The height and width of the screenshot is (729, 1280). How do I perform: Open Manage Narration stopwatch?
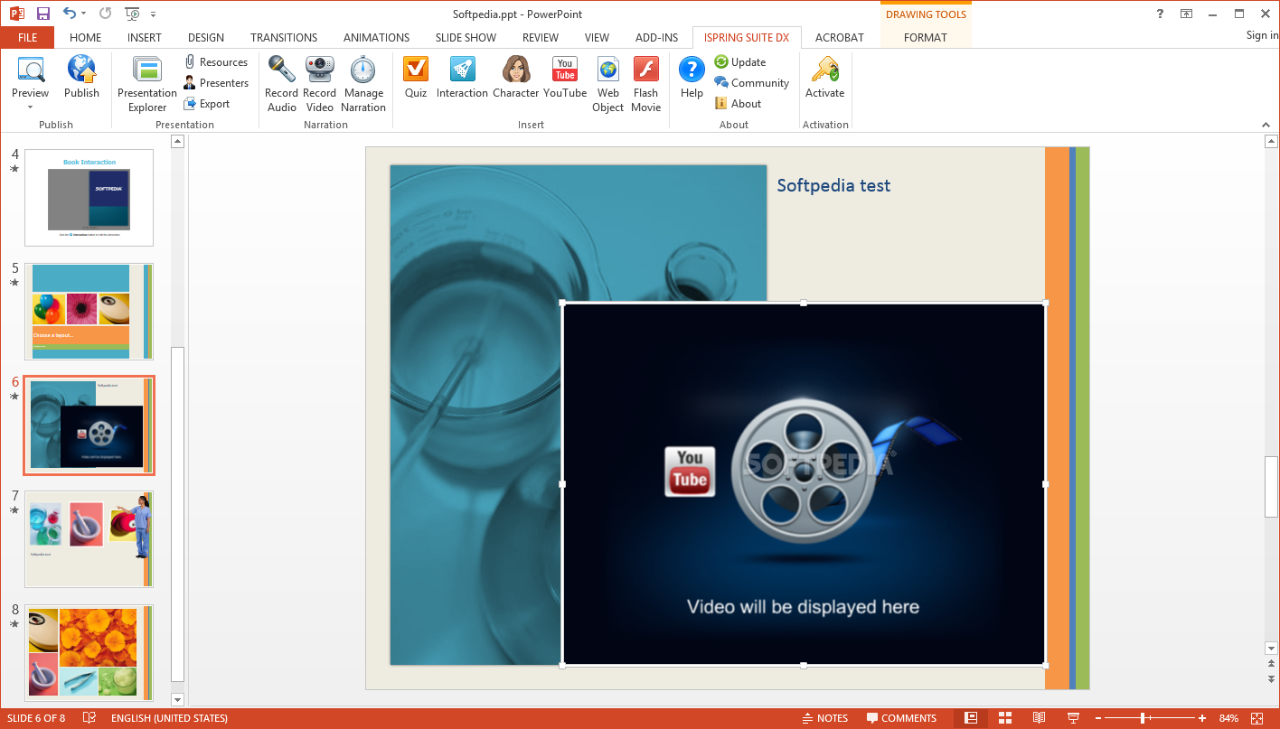363,84
